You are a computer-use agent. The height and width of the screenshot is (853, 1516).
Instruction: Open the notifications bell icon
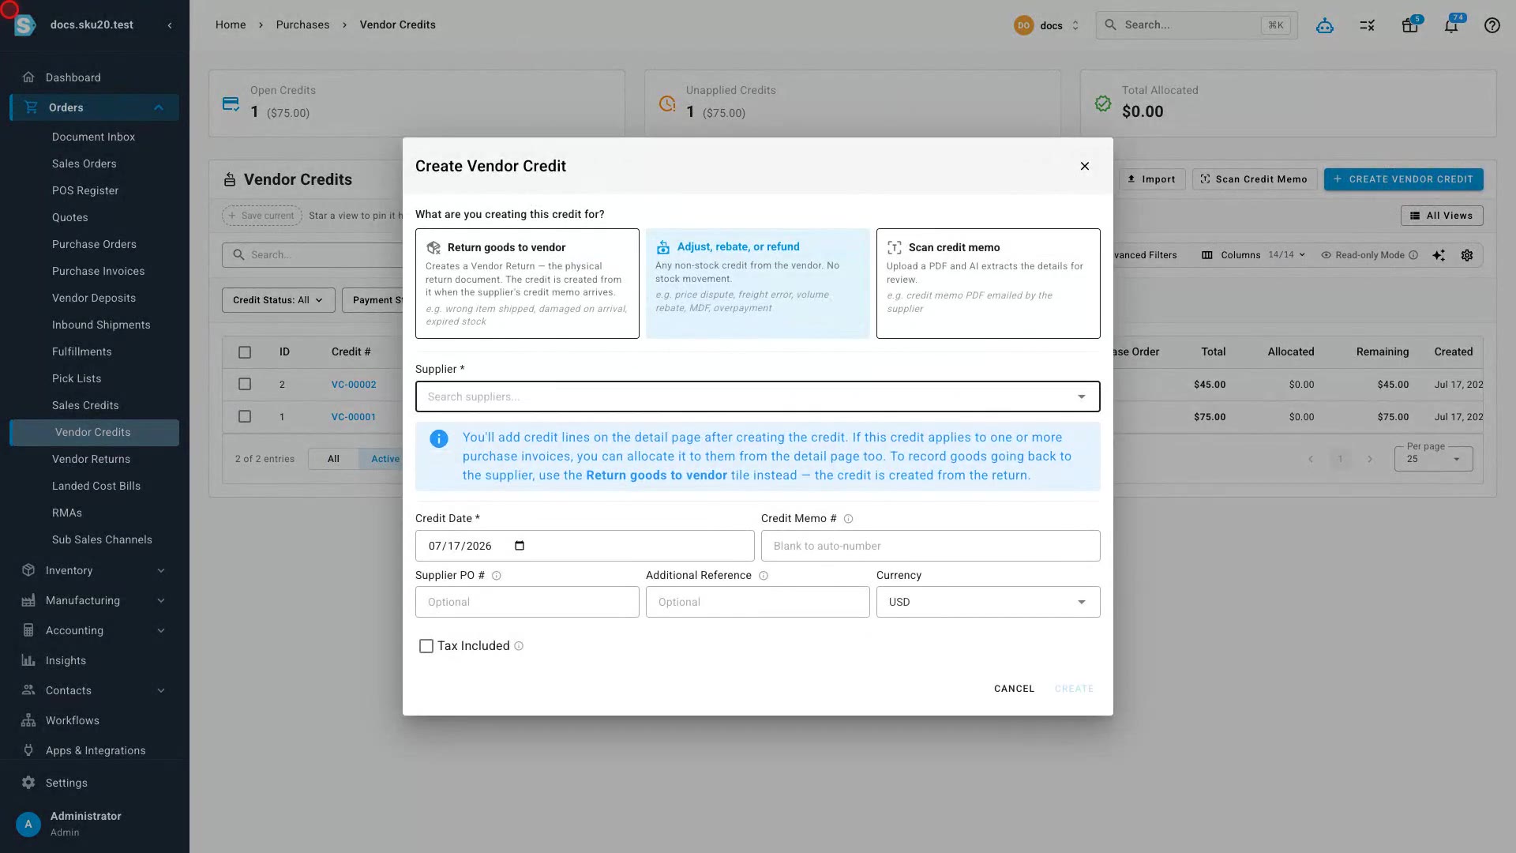tap(1450, 25)
